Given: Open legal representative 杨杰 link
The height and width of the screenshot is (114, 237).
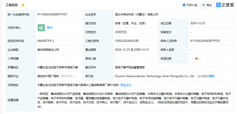Looking at the screenshot, I should (50, 28).
